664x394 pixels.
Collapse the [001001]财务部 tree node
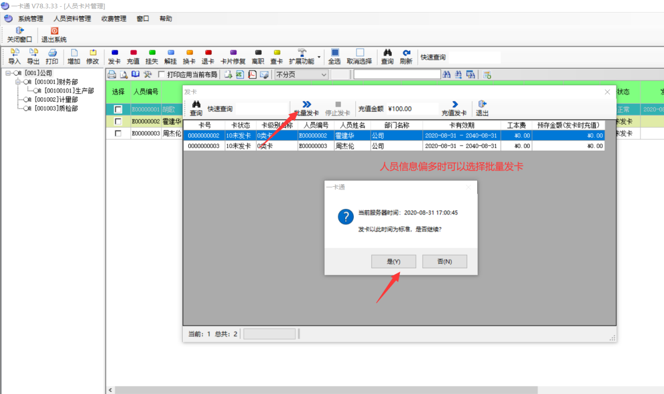coord(18,82)
